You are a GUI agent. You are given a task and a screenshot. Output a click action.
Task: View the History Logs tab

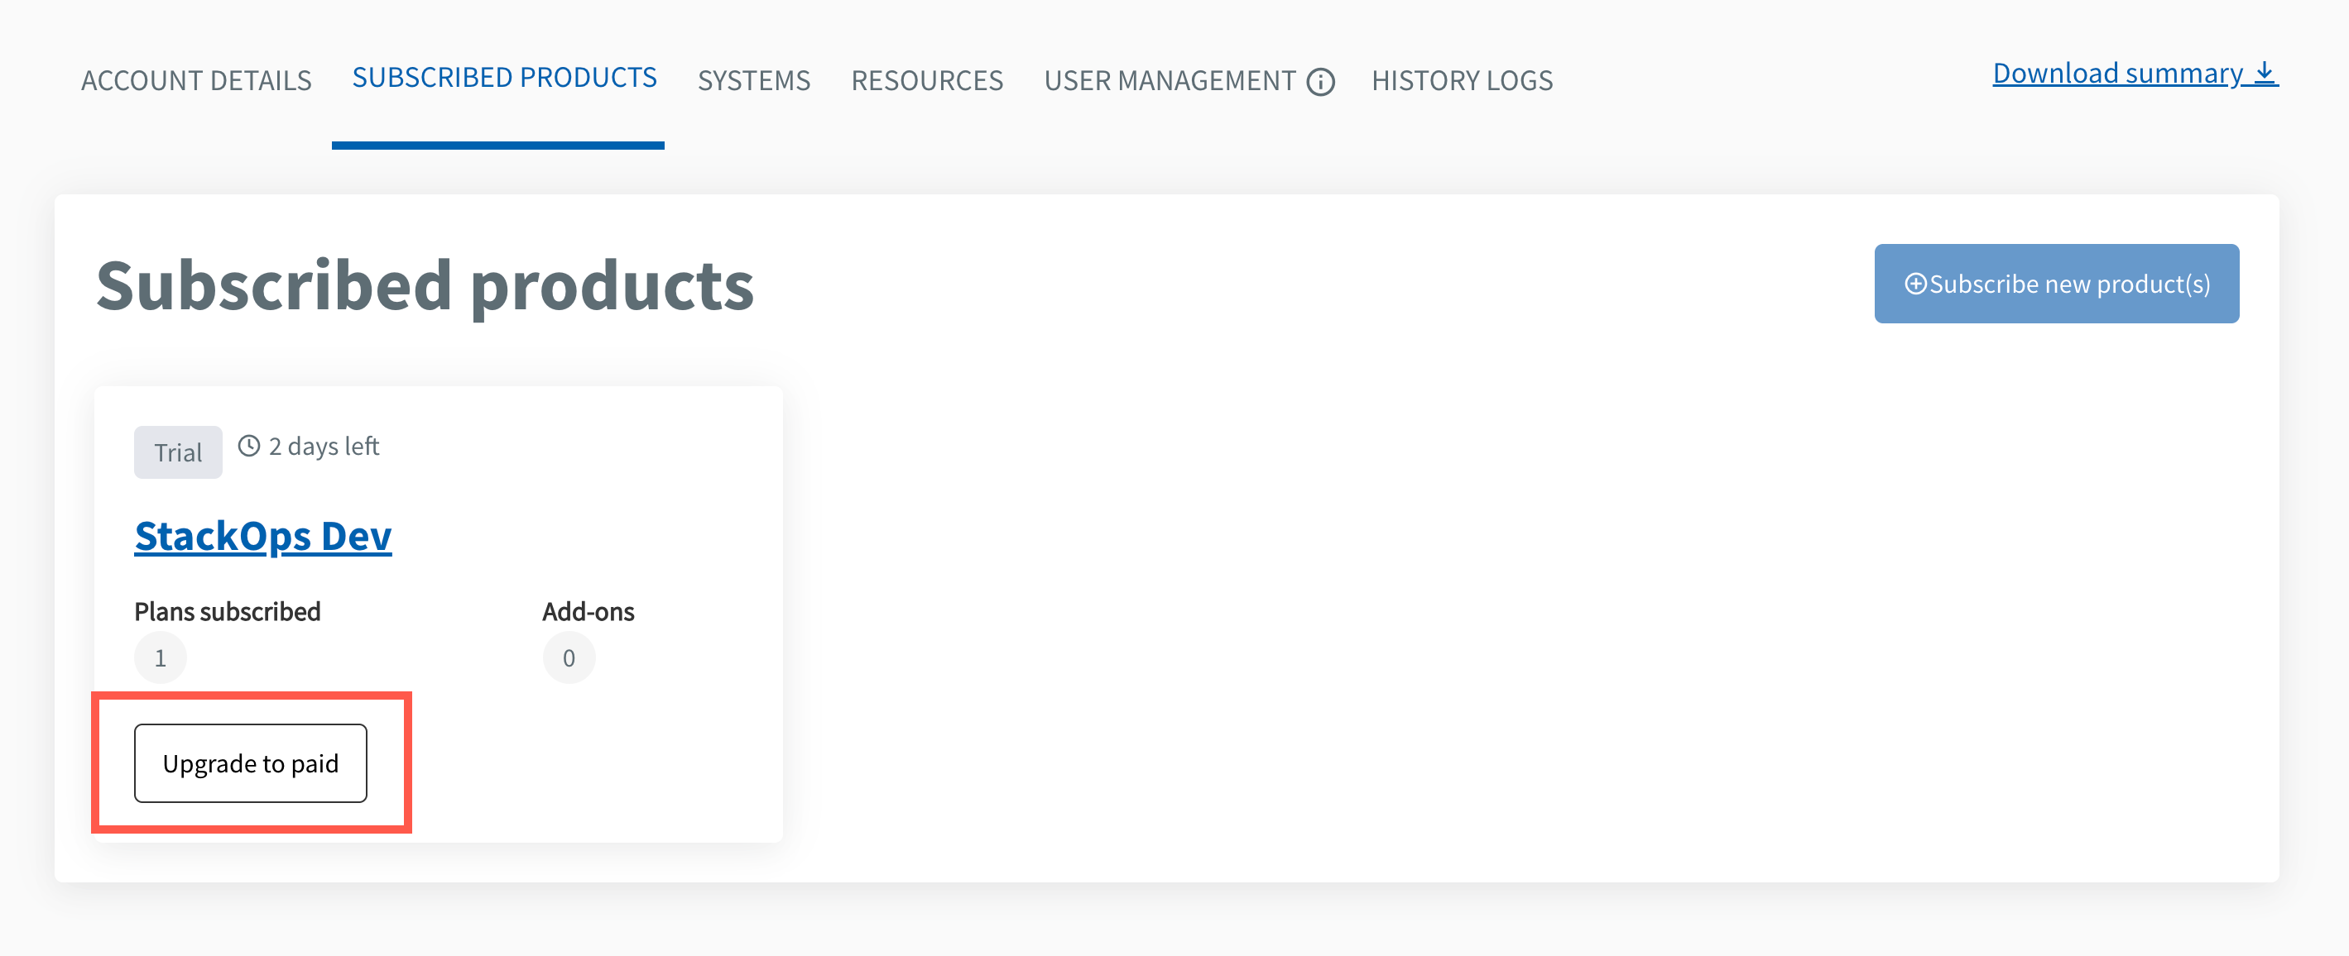point(1462,80)
